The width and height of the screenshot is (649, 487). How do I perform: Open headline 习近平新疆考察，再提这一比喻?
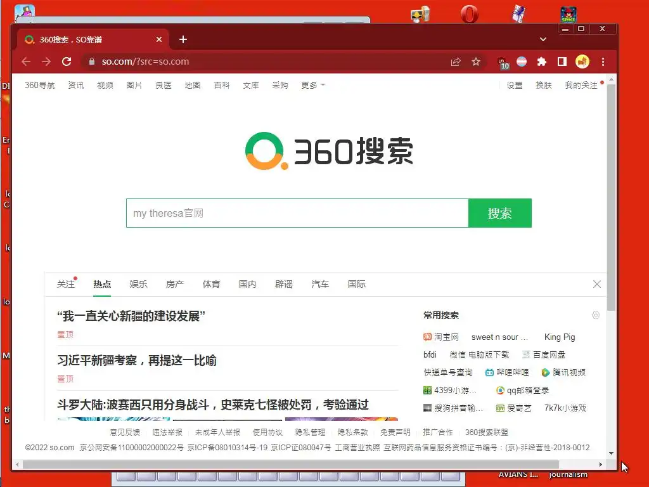click(x=137, y=361)
